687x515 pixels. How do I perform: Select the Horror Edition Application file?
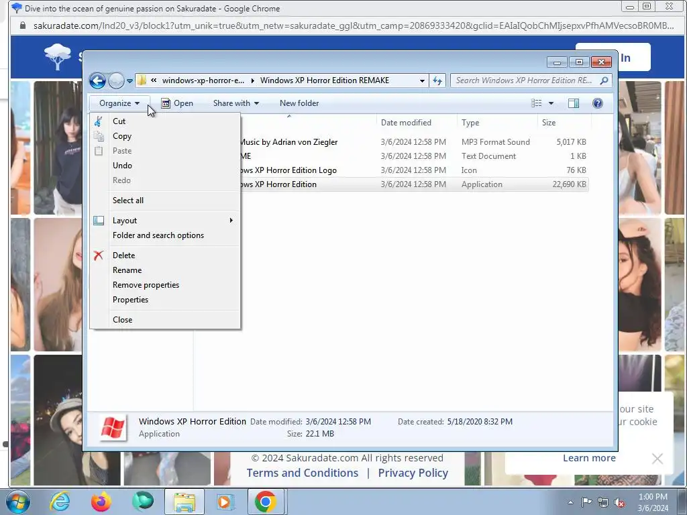coord(414,184)
